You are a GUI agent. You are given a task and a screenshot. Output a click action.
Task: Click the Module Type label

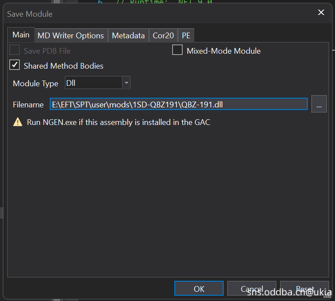[35, 83]
